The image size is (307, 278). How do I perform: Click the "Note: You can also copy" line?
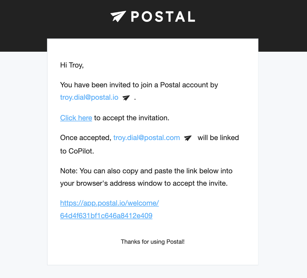[146, 171]
